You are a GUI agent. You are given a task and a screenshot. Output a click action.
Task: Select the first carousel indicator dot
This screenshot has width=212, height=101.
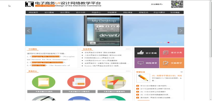pos(157,42)
